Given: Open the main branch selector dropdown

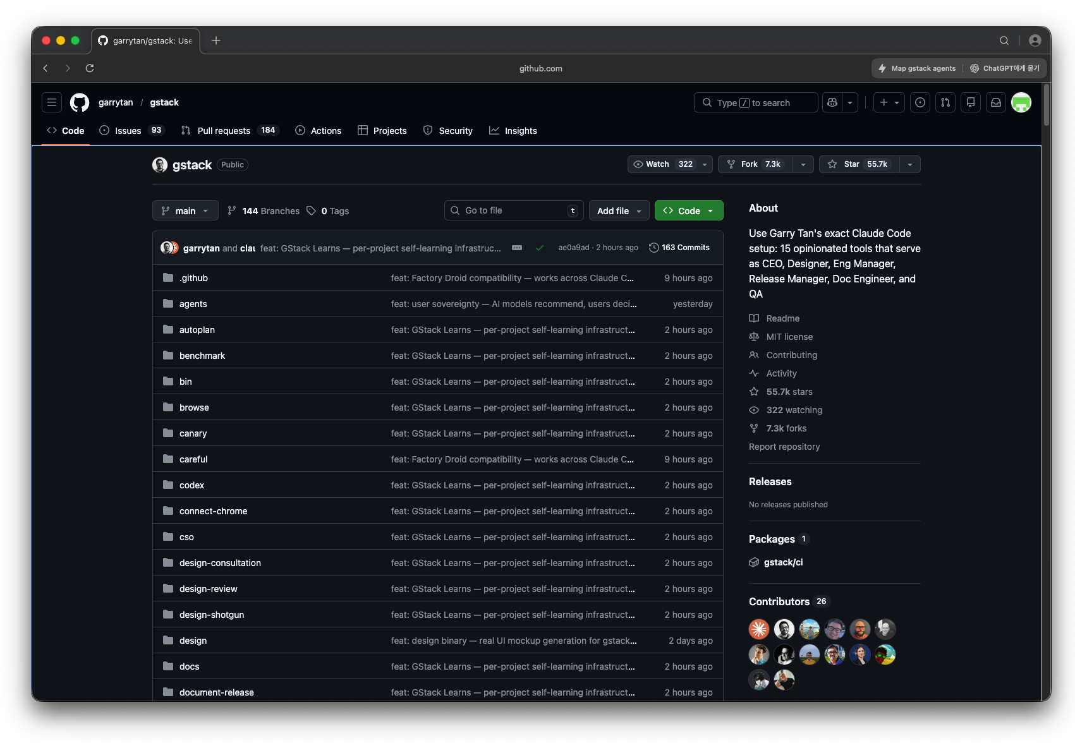Looking at the screenshot, I should 185,210.
